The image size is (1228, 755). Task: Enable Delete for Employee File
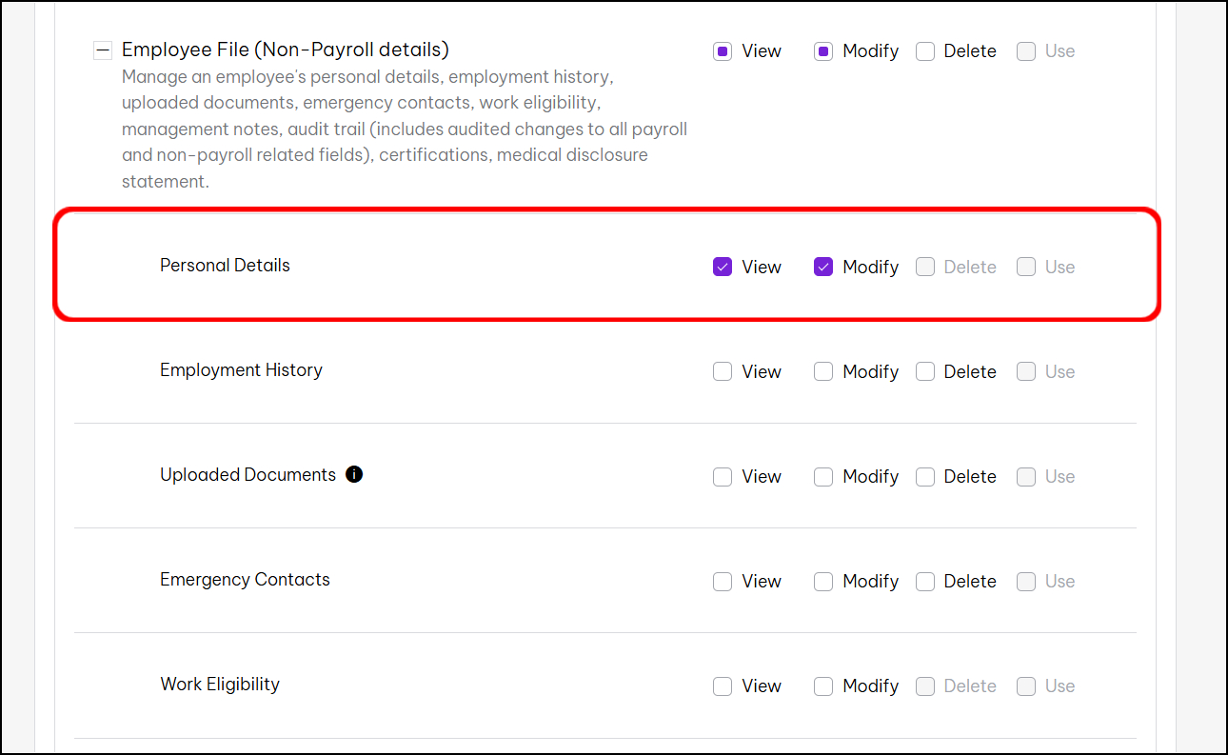[925, 51]
